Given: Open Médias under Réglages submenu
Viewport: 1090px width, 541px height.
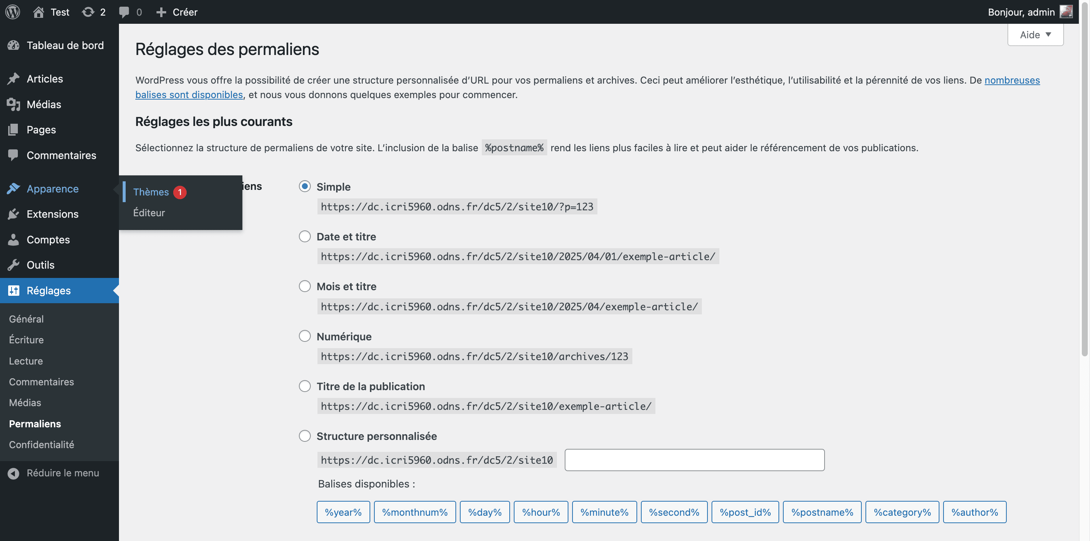Looking at the screenshot, I should click(x=25, y=403).
